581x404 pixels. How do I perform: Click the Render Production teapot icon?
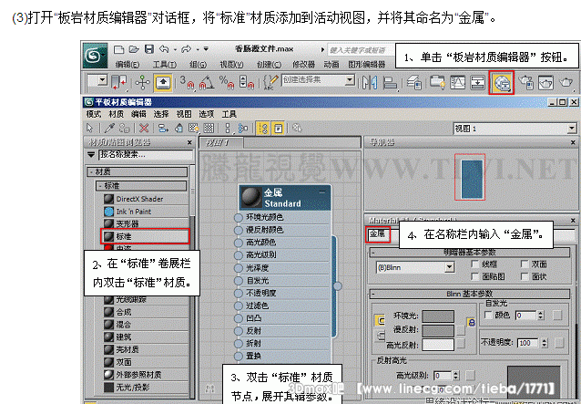566,82
